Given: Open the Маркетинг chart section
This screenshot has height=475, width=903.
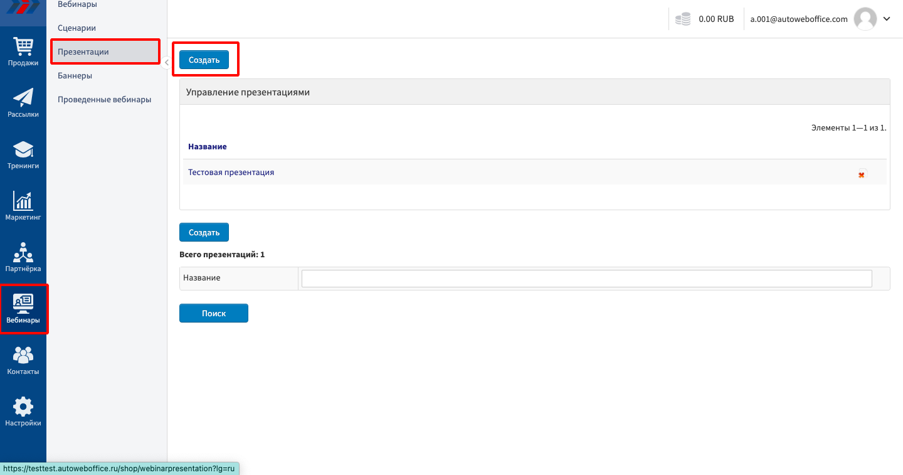Looking at the screenshot, I should pyautogui.click(x=23, y=206).
